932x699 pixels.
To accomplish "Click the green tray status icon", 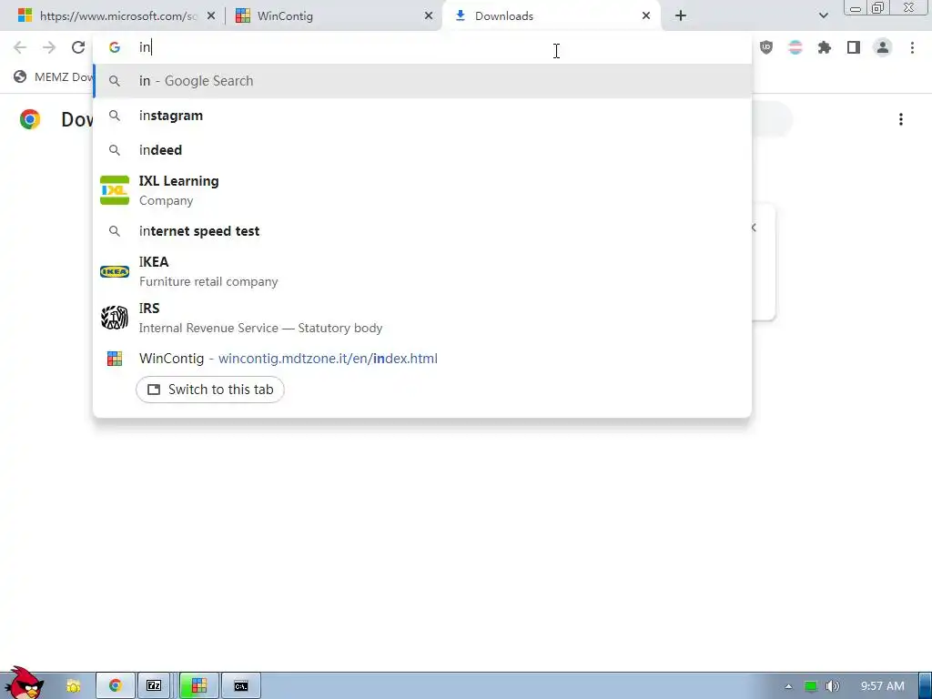I will click(x=811, y=686).
